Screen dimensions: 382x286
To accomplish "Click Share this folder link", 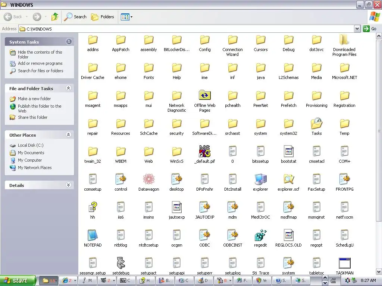I will tap(33, 117).
